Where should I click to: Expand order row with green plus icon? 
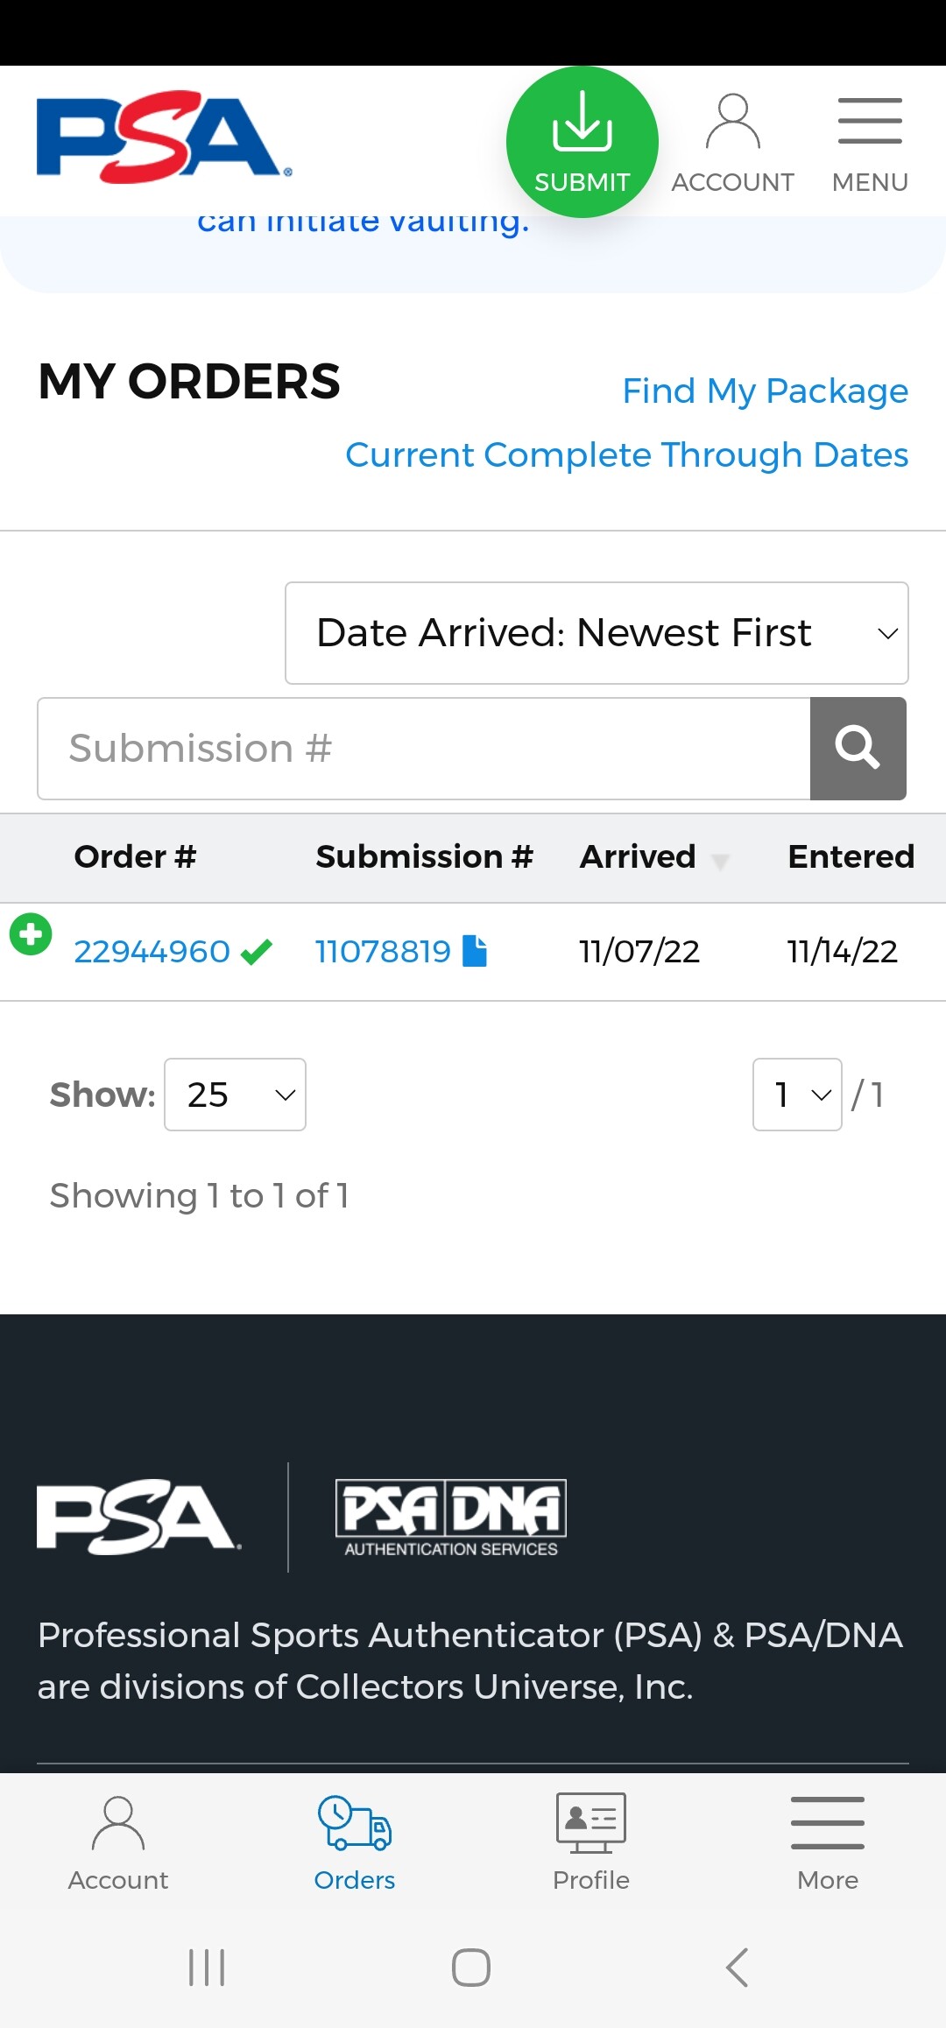point(31,934)
